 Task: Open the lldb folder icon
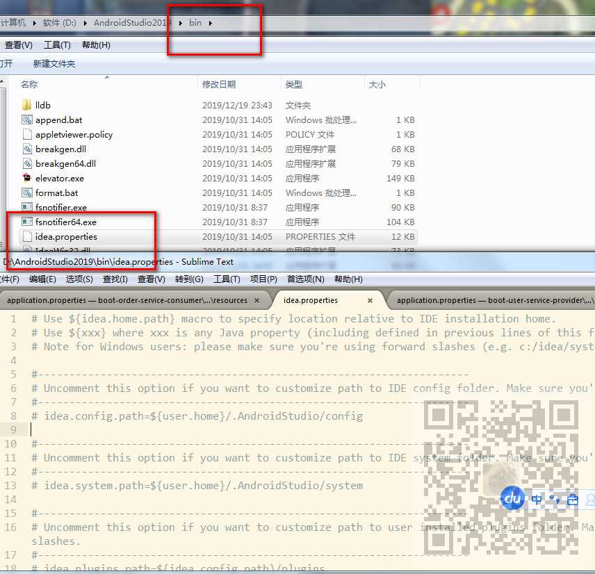point(26,105)
